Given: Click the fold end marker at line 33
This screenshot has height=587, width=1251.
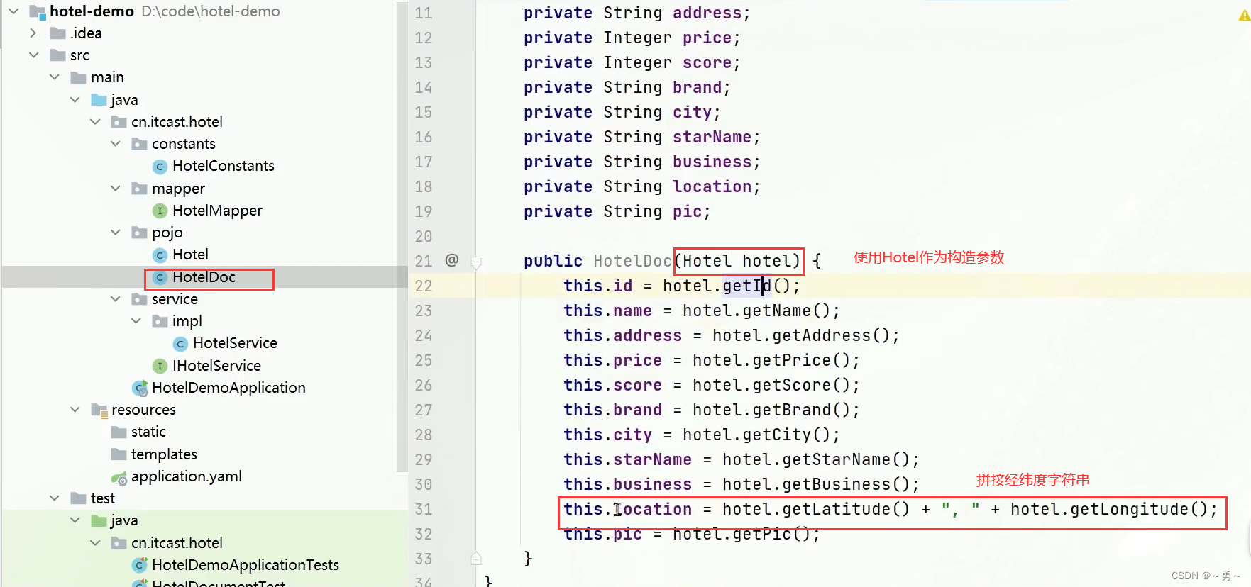Looking at the screenshot, I should 476,559.
